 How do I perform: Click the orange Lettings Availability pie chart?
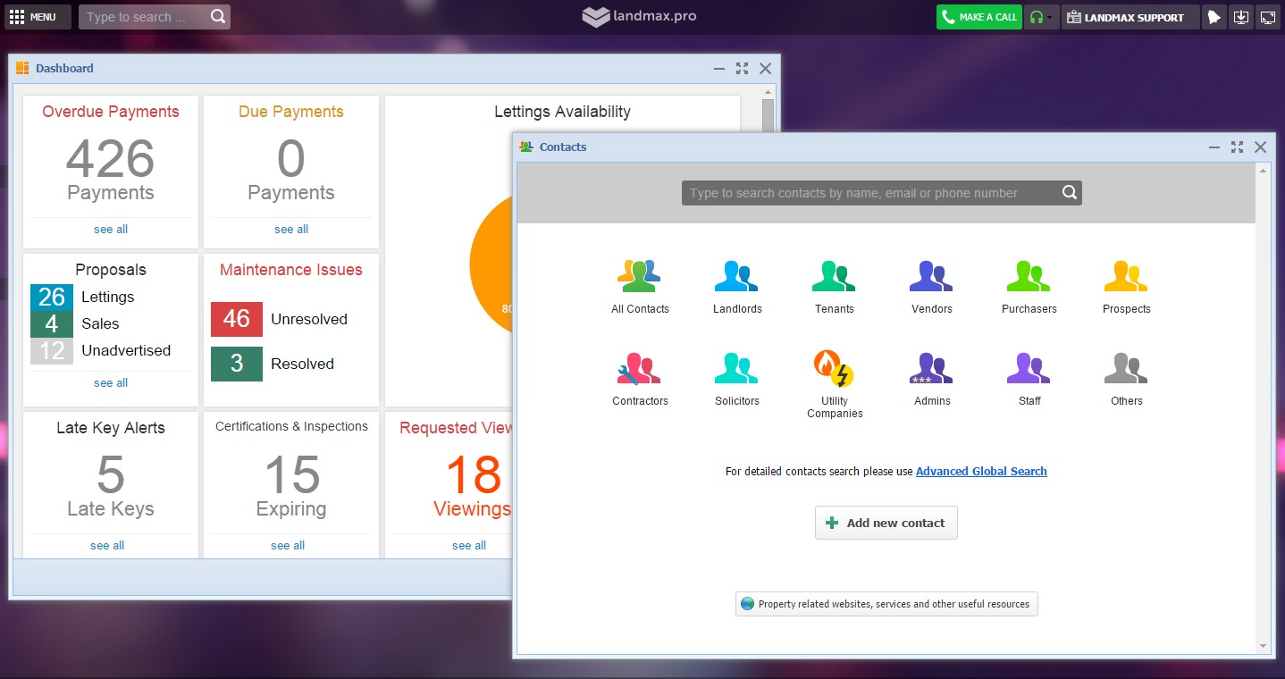coord(490,268)
